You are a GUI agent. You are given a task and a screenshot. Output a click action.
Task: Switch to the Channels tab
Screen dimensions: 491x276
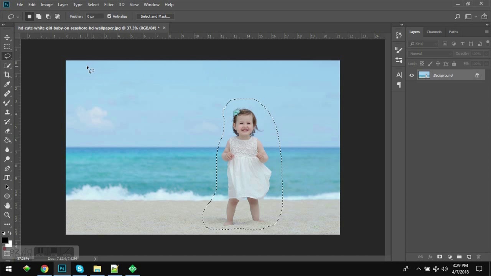tap(434, 32)
